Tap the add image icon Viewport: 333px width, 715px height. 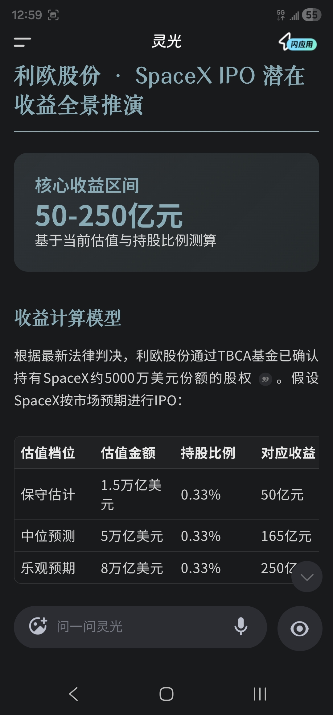38,627
